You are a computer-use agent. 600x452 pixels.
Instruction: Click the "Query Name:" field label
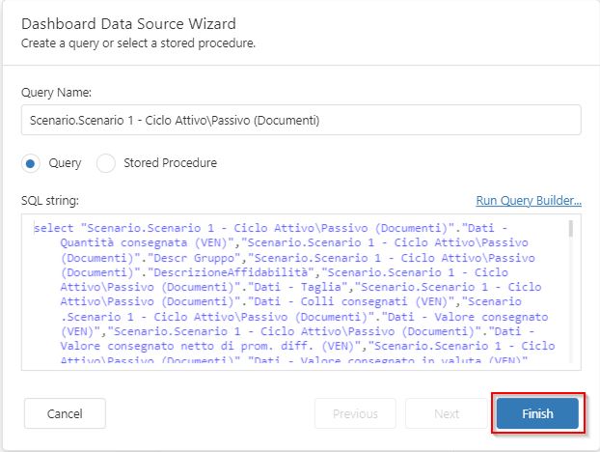[x=56, y=92]
